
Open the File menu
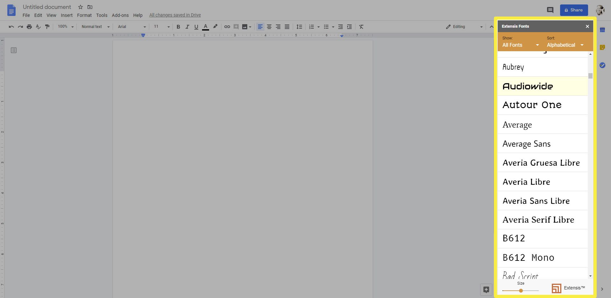(x=26, y=15)
